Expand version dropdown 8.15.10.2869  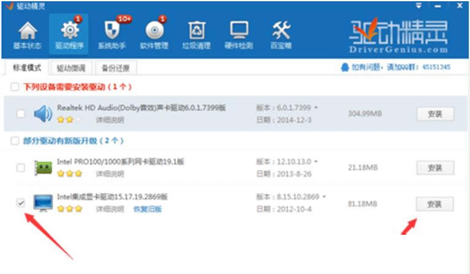point(324,196)
